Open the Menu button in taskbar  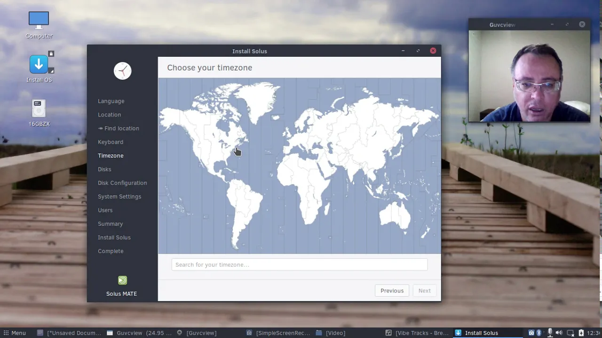point(14,333)
